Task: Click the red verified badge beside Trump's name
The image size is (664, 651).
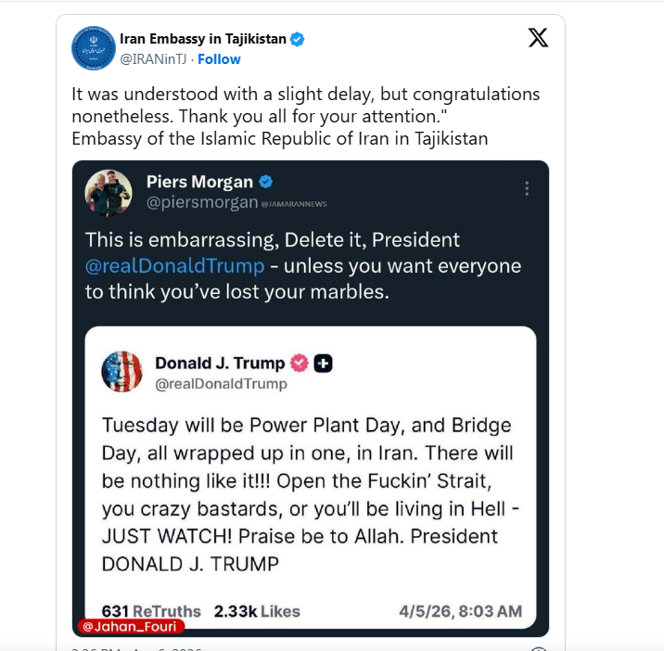Action: pos(300,363)
